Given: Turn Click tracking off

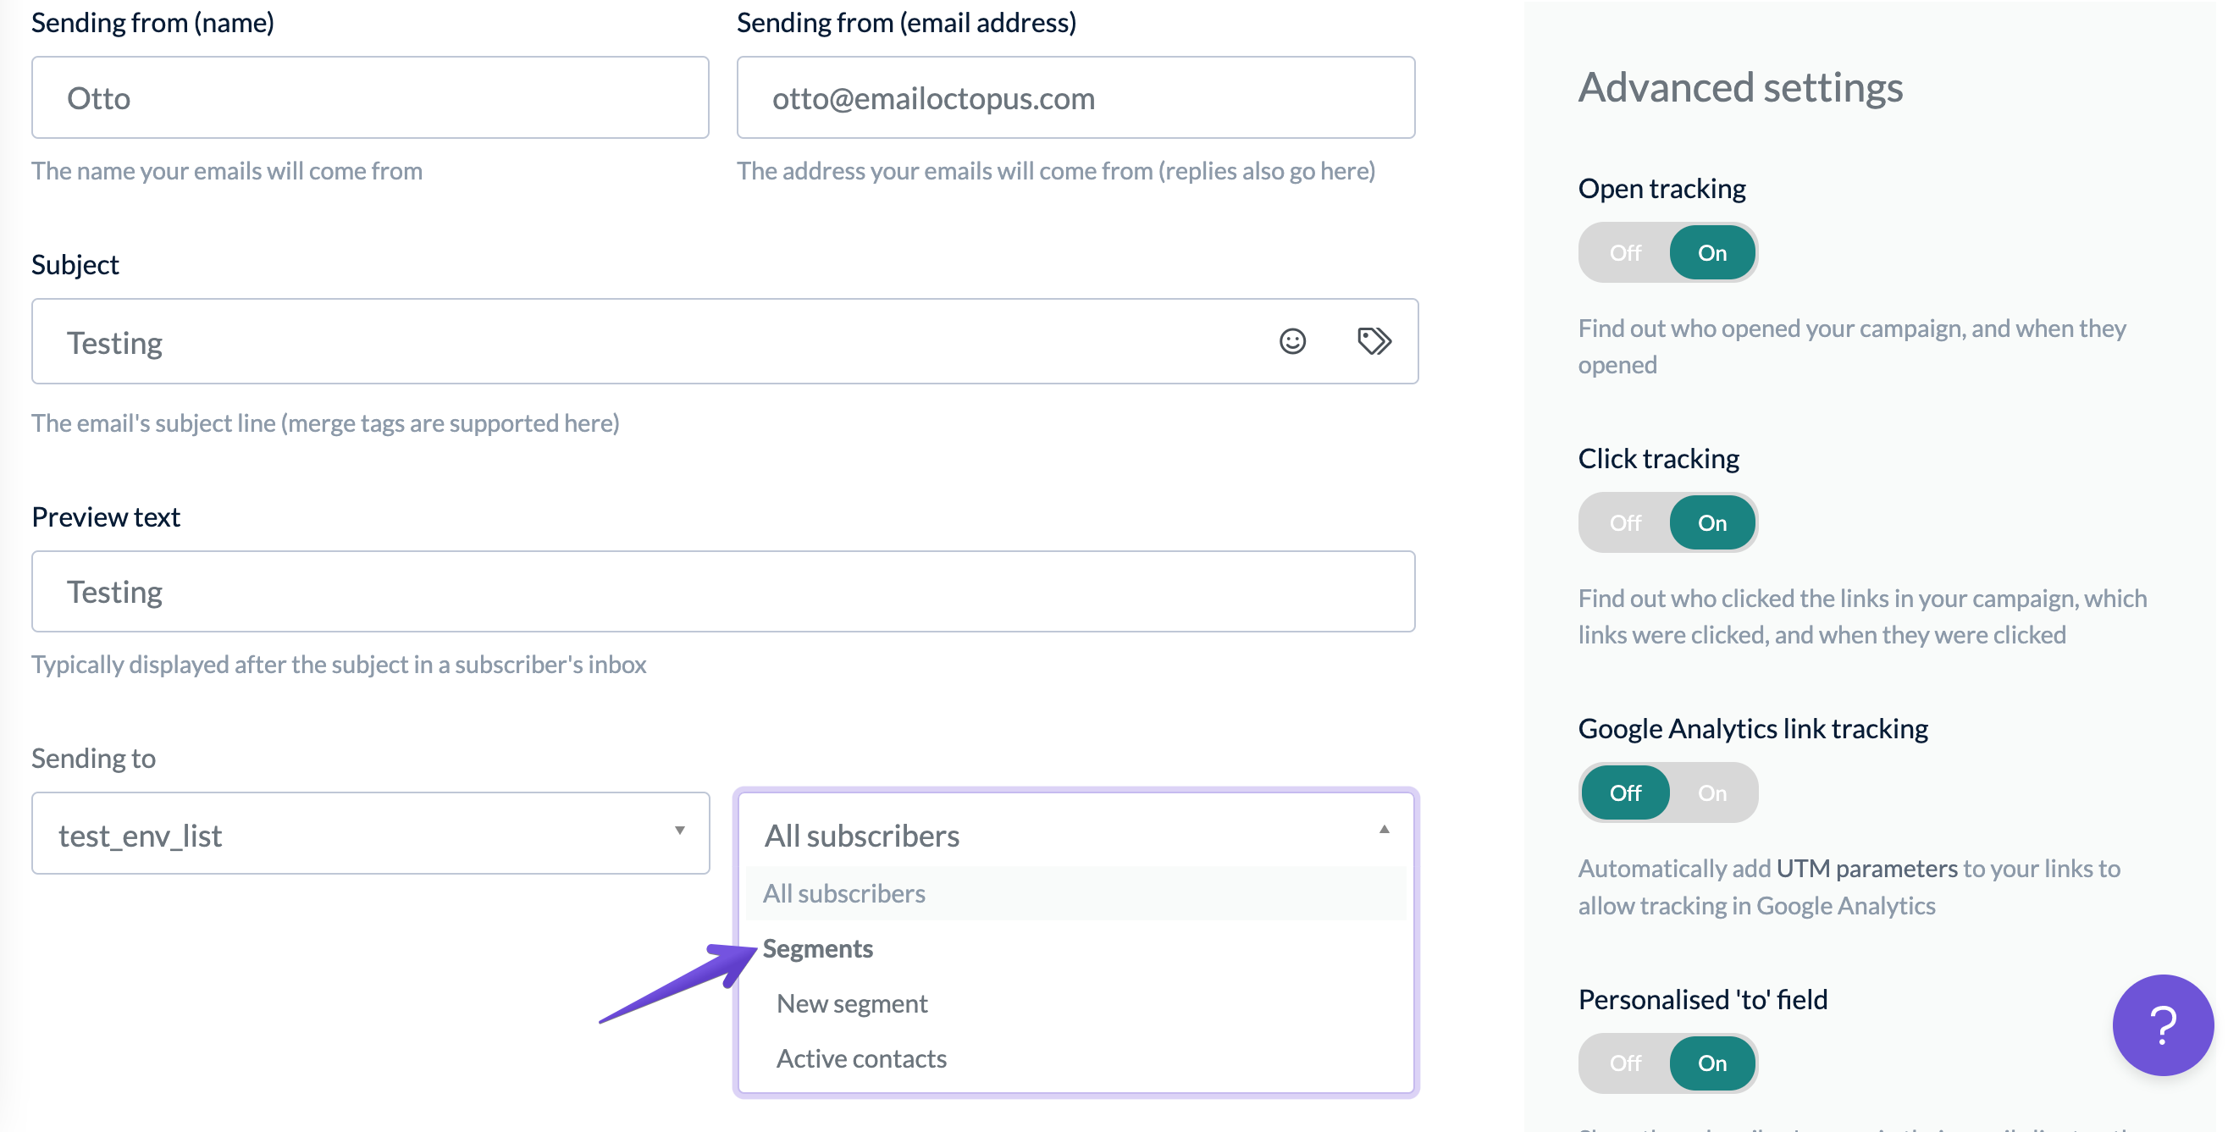Looking at the screenshot, I should (1624, 523).
